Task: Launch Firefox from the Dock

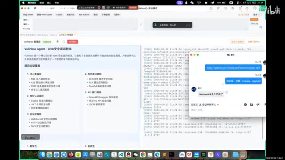Action: pos(71,155)
